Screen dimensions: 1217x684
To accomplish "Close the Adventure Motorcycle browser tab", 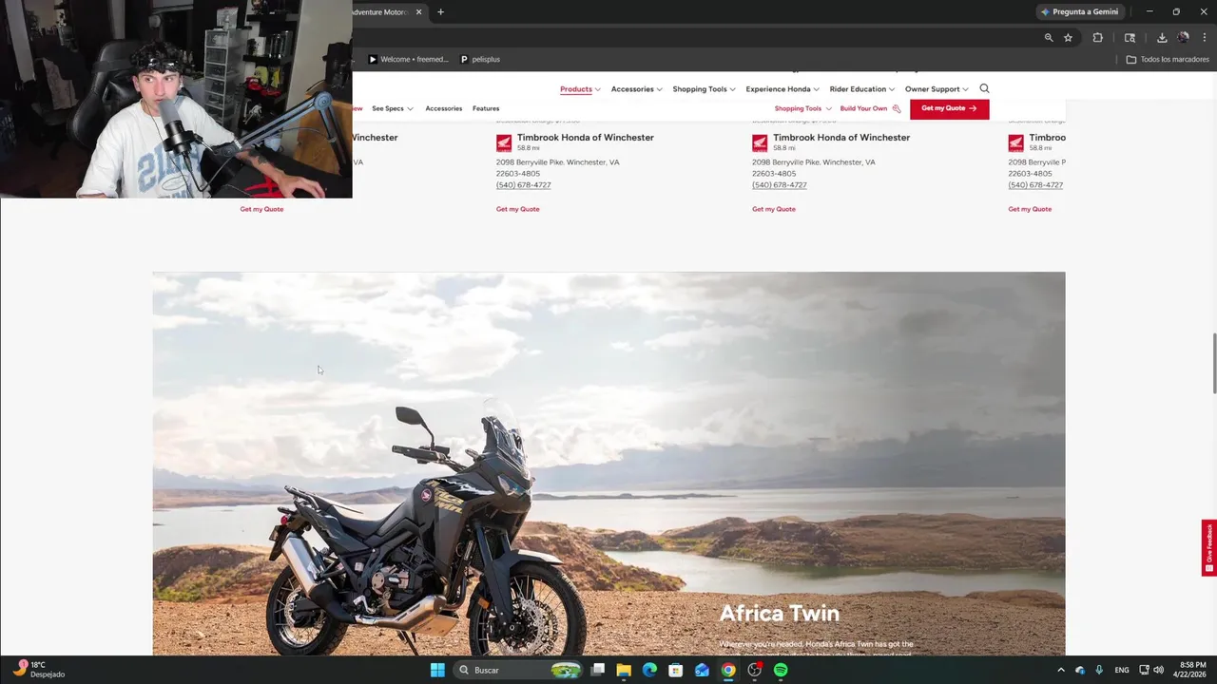I will coord(418,12).
